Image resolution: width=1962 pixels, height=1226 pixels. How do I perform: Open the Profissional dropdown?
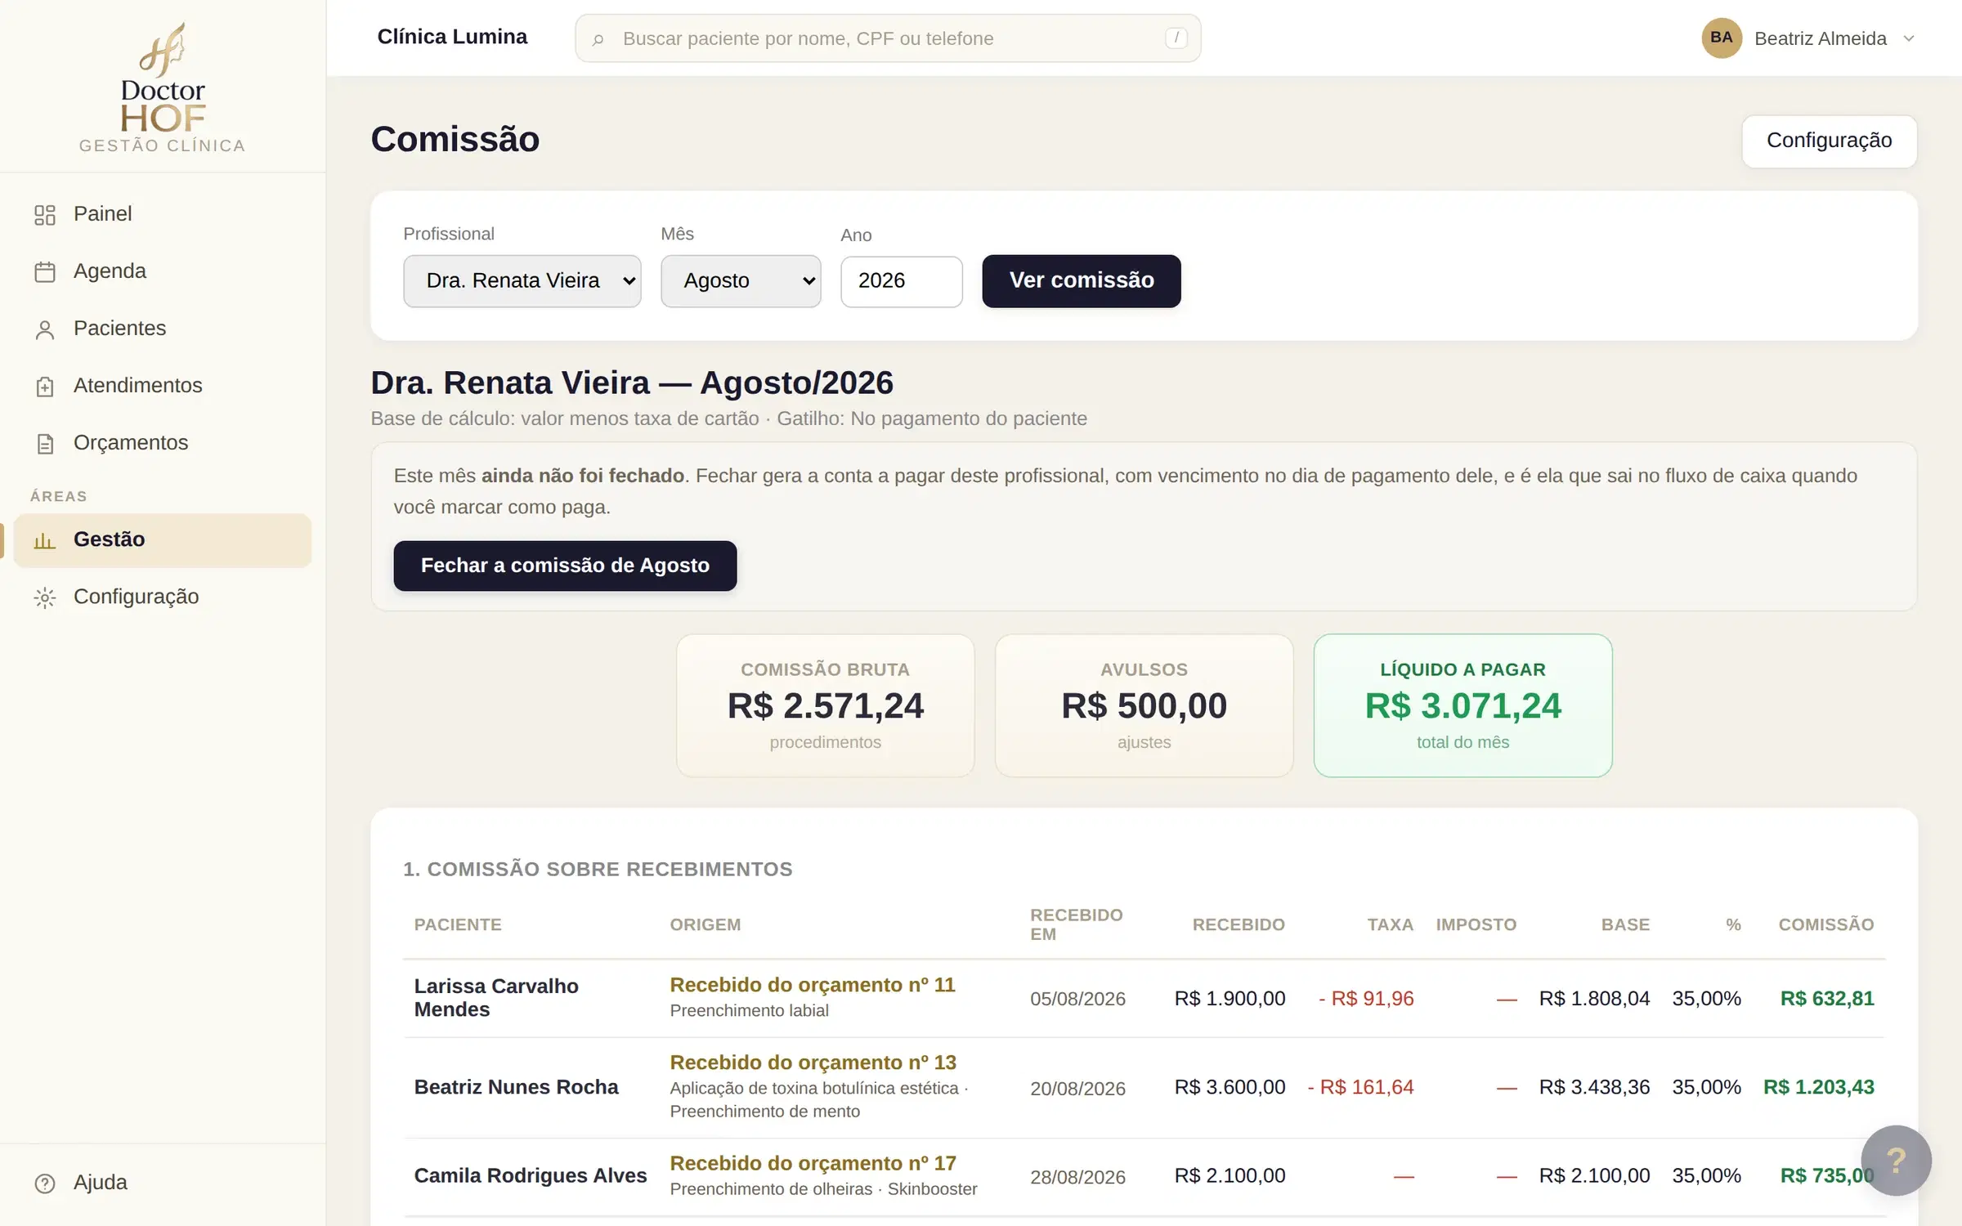(x=522, y=281)
